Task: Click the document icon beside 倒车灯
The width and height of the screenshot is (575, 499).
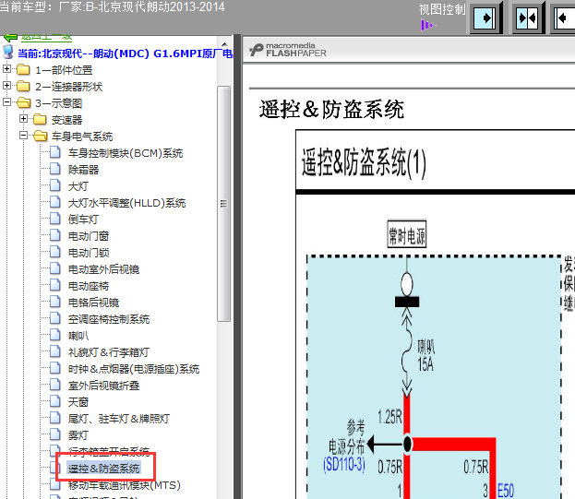Action: [55, 219]
